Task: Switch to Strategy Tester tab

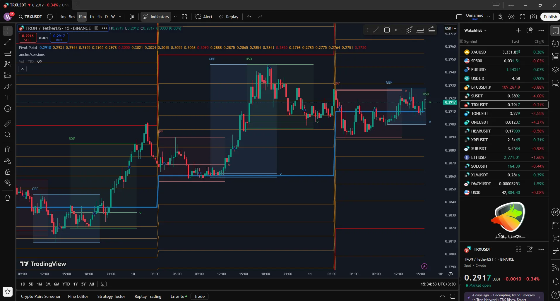Action: 111,296
